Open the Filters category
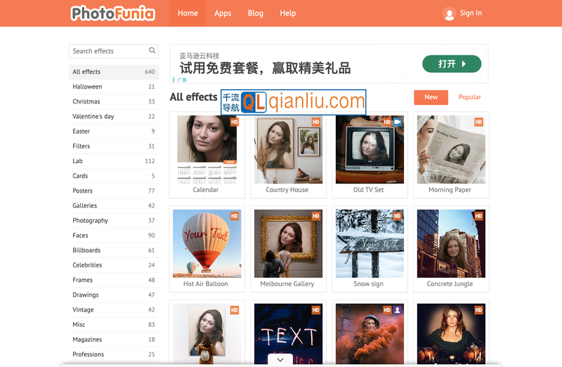Screen dimensions: 562x367 tap(114, 146)
